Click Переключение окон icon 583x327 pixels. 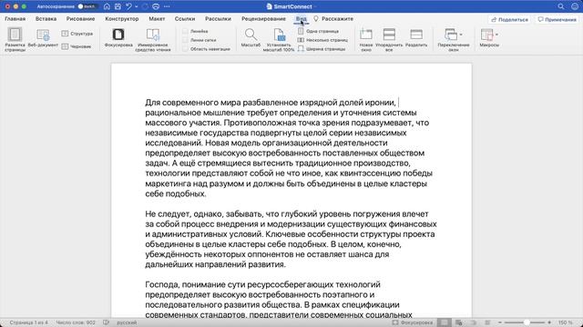click(x=451, y=35)
